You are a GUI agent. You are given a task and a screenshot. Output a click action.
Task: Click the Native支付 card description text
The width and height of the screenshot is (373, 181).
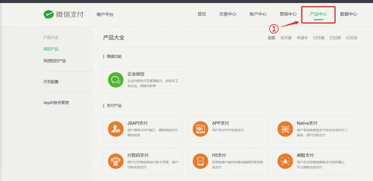pos(322,133)
